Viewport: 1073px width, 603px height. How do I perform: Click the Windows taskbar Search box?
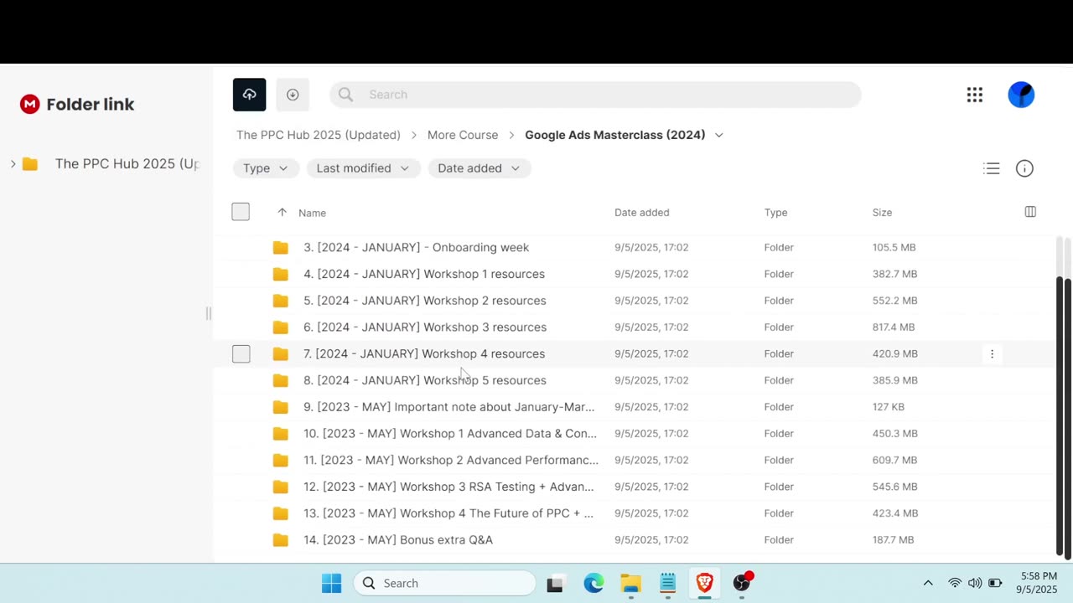click(x=444, y=583)
